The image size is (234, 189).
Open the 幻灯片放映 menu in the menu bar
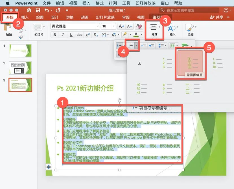point(145,3)
